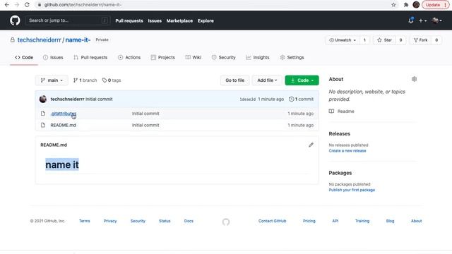This screenshot has height=254, width=452.
Task: Open the Docs footer link
Action: pyautogui.click(x=189, y=221)
